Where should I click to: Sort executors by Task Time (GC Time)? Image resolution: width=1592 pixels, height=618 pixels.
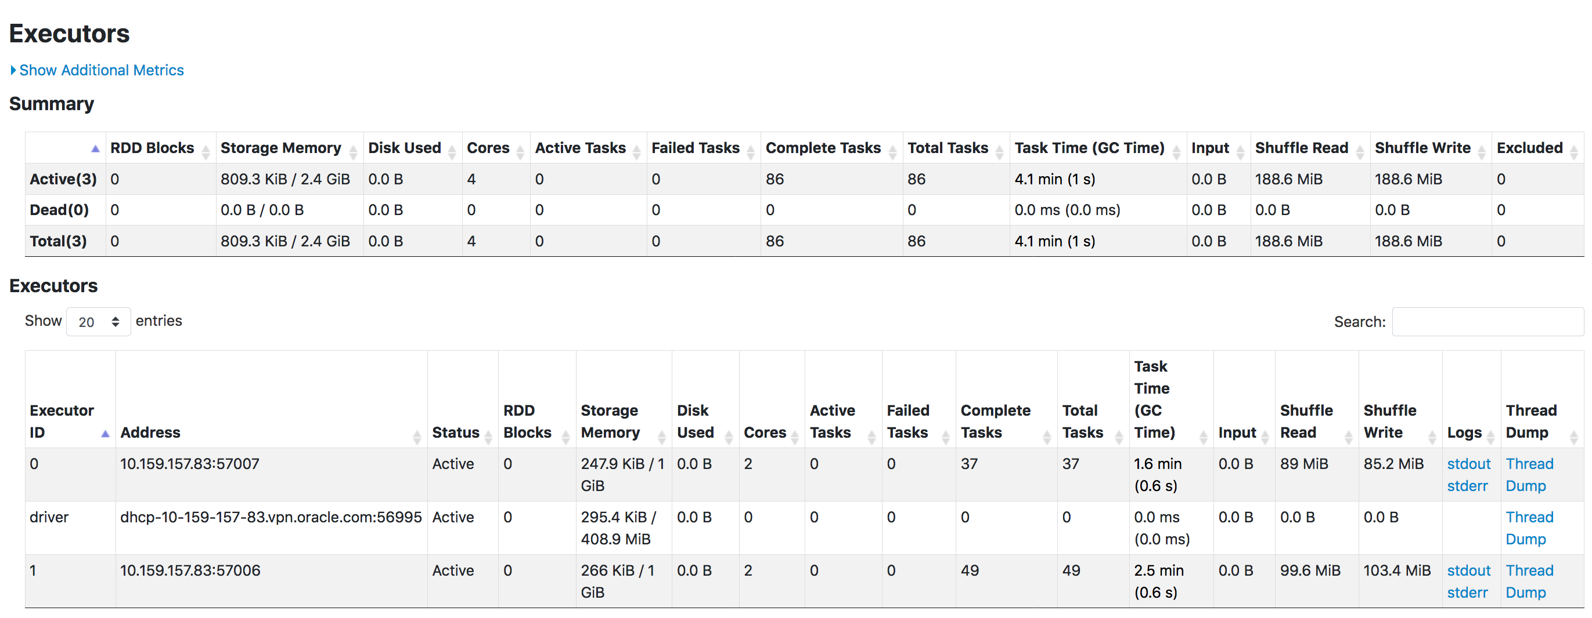coord(1170,399)
